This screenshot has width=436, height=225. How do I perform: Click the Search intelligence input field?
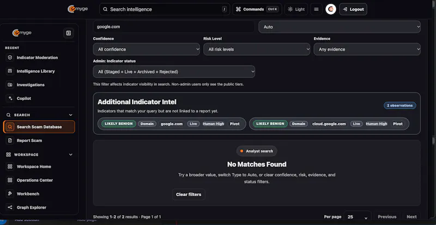pyautogui.click(x=165, y=9)
